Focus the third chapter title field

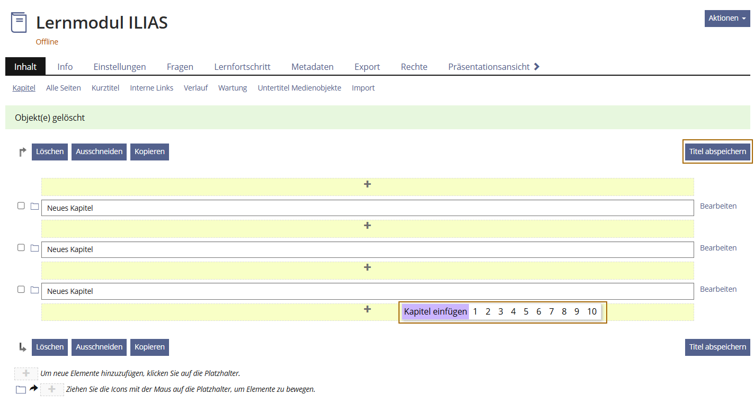(x=367, y=291)
